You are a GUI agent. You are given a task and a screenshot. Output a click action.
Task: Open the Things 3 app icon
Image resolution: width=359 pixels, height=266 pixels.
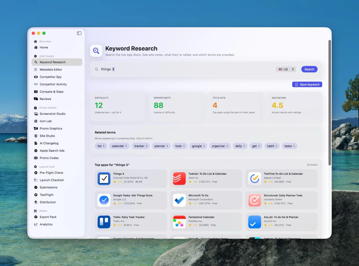pyautogui.click(x=104, y=179)
